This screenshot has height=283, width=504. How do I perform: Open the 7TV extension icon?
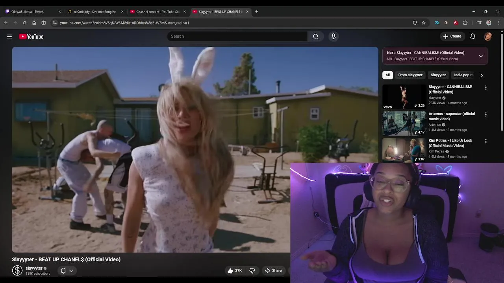click(x=437, y=23)
